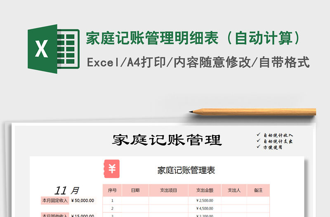Click the 日期 column header
The width and height of the screenshot is (330, 217).
pos(135,190)
